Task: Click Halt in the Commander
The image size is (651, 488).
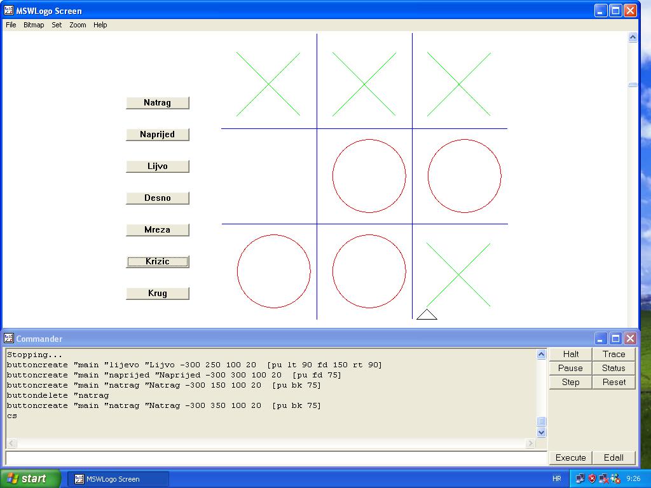Action: (570, 354)
